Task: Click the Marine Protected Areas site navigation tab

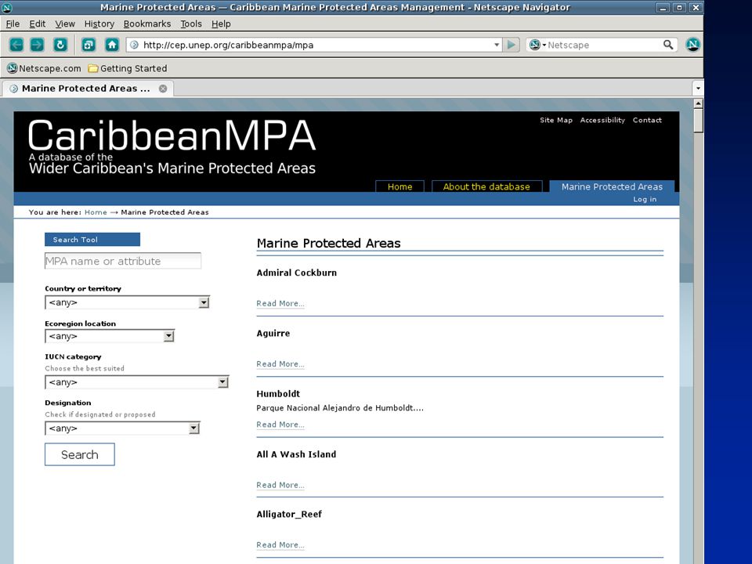Action: click(x=612, y=186)
